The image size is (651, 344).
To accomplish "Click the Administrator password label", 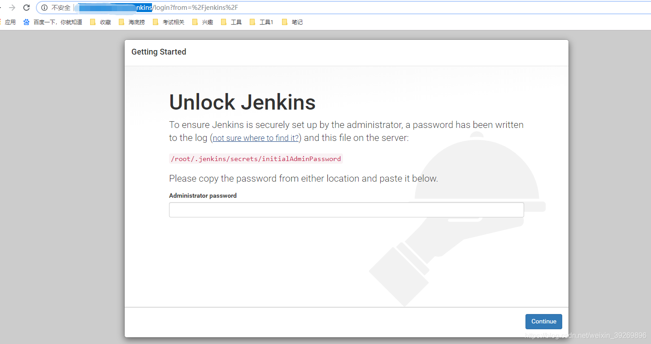I will [x=203, y=195].
